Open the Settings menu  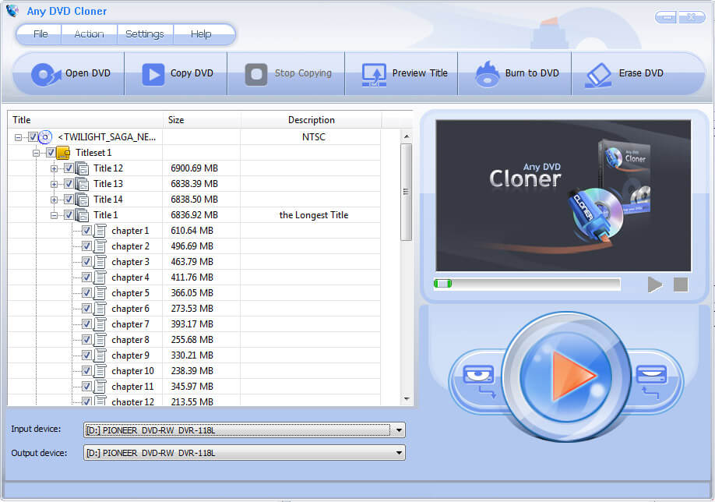point(145,34)
